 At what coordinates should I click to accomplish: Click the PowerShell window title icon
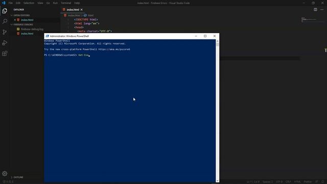(48, 36)
